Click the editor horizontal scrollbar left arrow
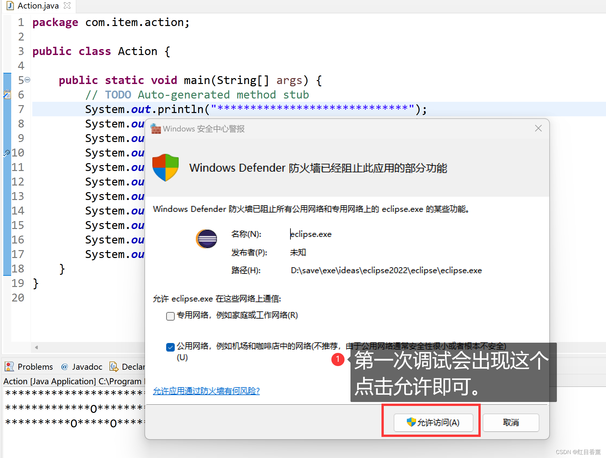This screenshot has width=606, height=458. 36,347
